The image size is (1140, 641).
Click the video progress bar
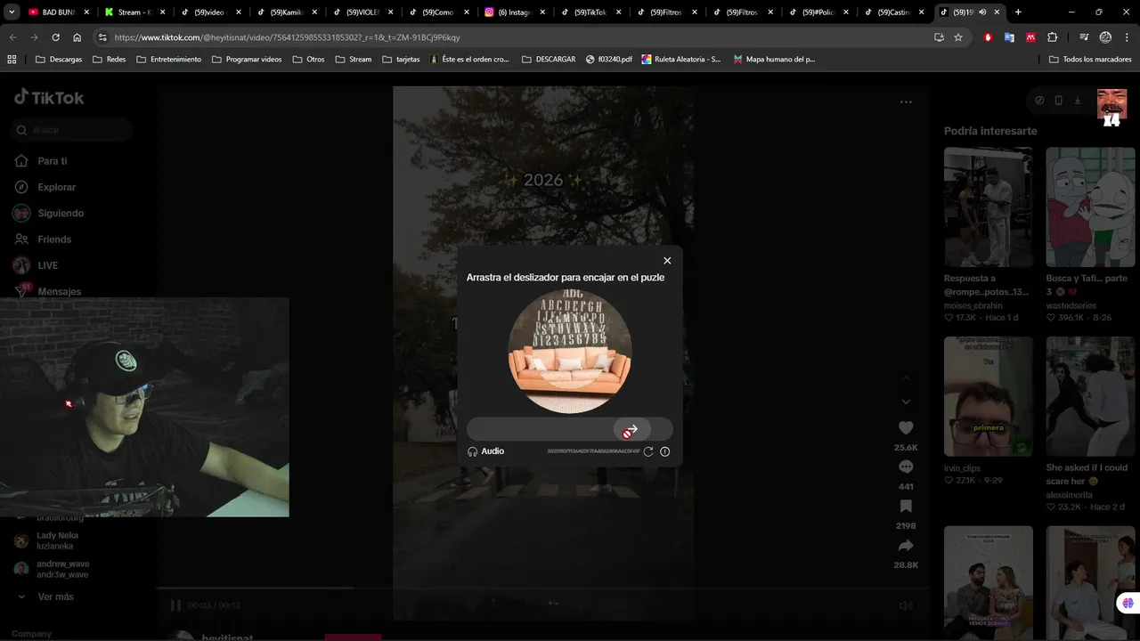(543, 588)
